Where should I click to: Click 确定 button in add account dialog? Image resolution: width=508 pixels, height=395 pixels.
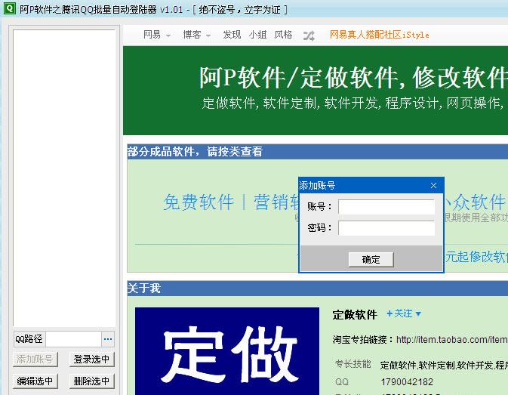coord(371,259)
